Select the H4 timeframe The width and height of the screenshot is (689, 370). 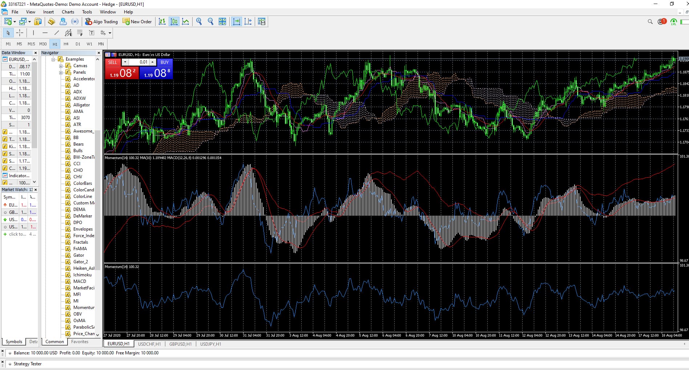pyautogui.click(x=66, y=44)
